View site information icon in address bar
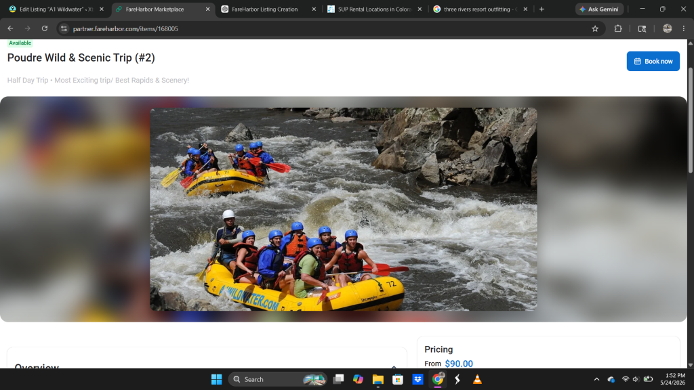Viewport: 694px width, 390px height. click(x=64, y=28)
